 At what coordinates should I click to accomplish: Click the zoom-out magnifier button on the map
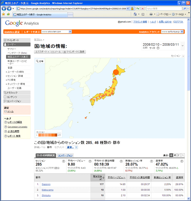pyautogui.click(x=40, y=61)
